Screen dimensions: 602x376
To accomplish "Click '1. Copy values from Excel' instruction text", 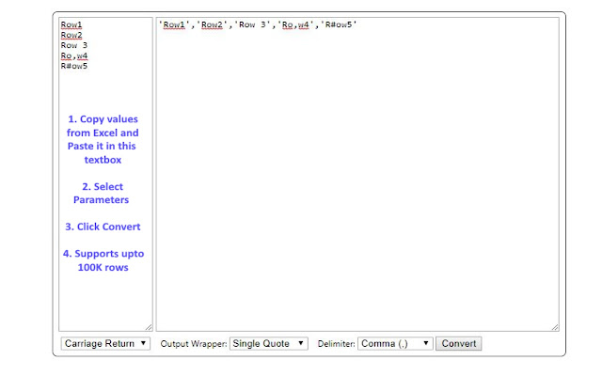I will (x=103, y=139).
